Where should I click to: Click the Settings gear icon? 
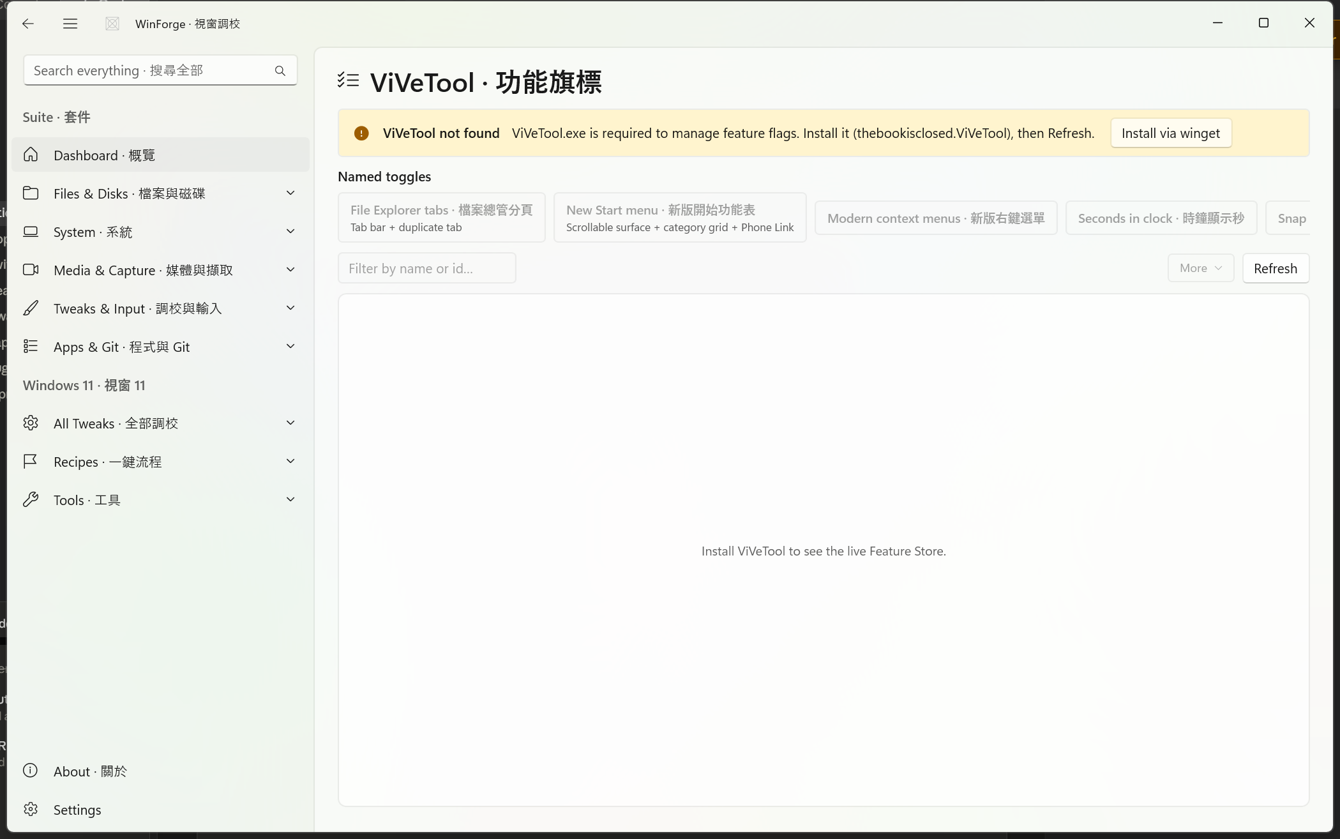coord(31,809)
